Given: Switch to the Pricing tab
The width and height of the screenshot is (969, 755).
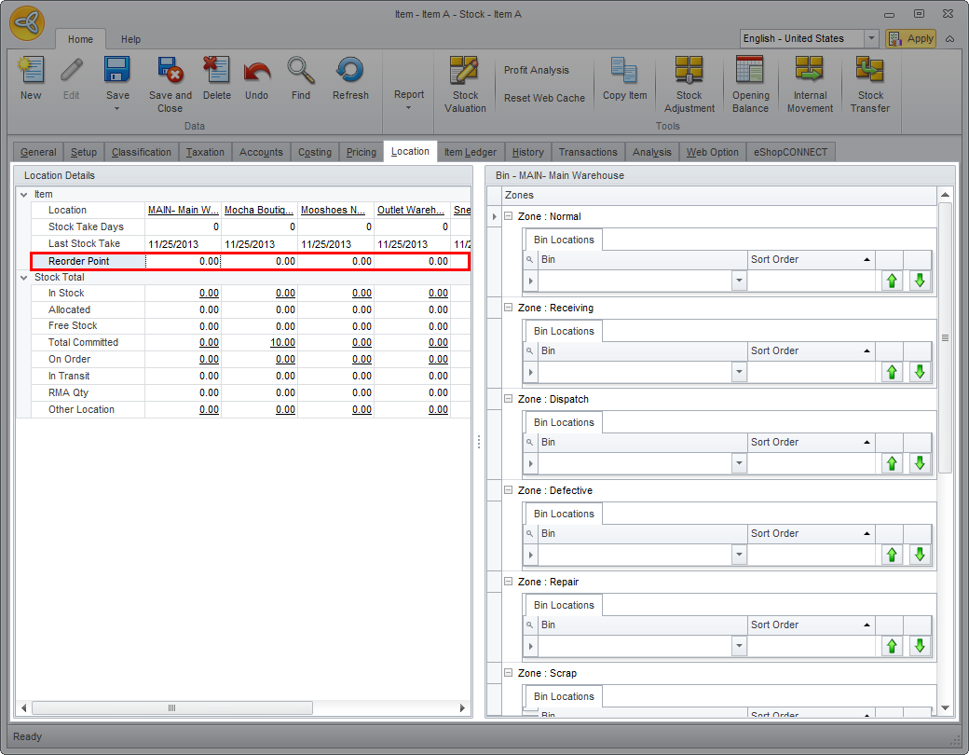Looking at the screenshot, I should click(361, 152).
